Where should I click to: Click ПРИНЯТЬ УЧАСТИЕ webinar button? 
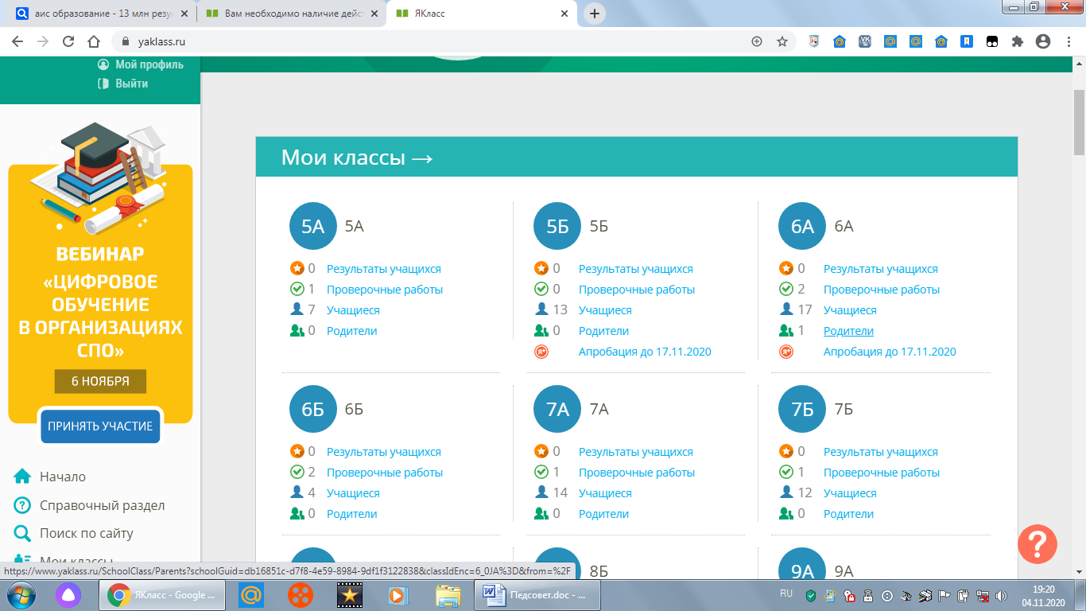click(100, 426)
